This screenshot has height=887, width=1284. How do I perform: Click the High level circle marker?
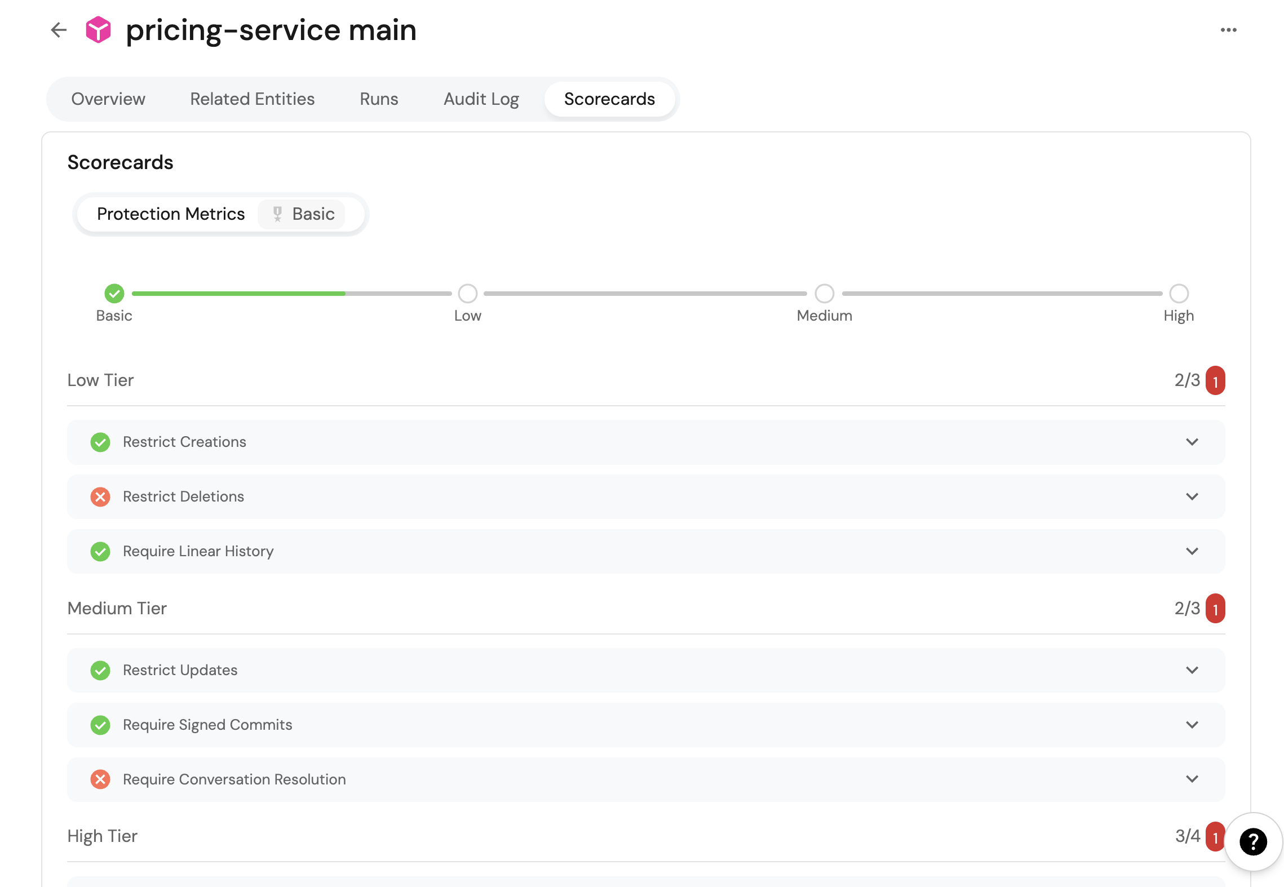click(1179, 294)
